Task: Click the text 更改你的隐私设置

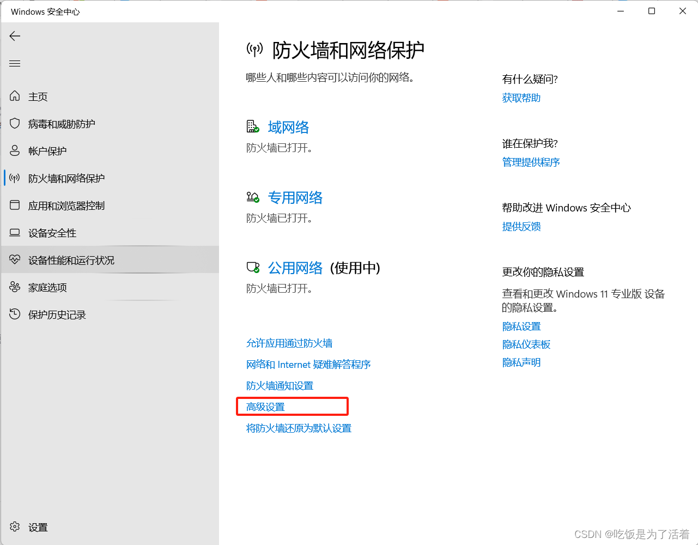Action: [543, 272]
